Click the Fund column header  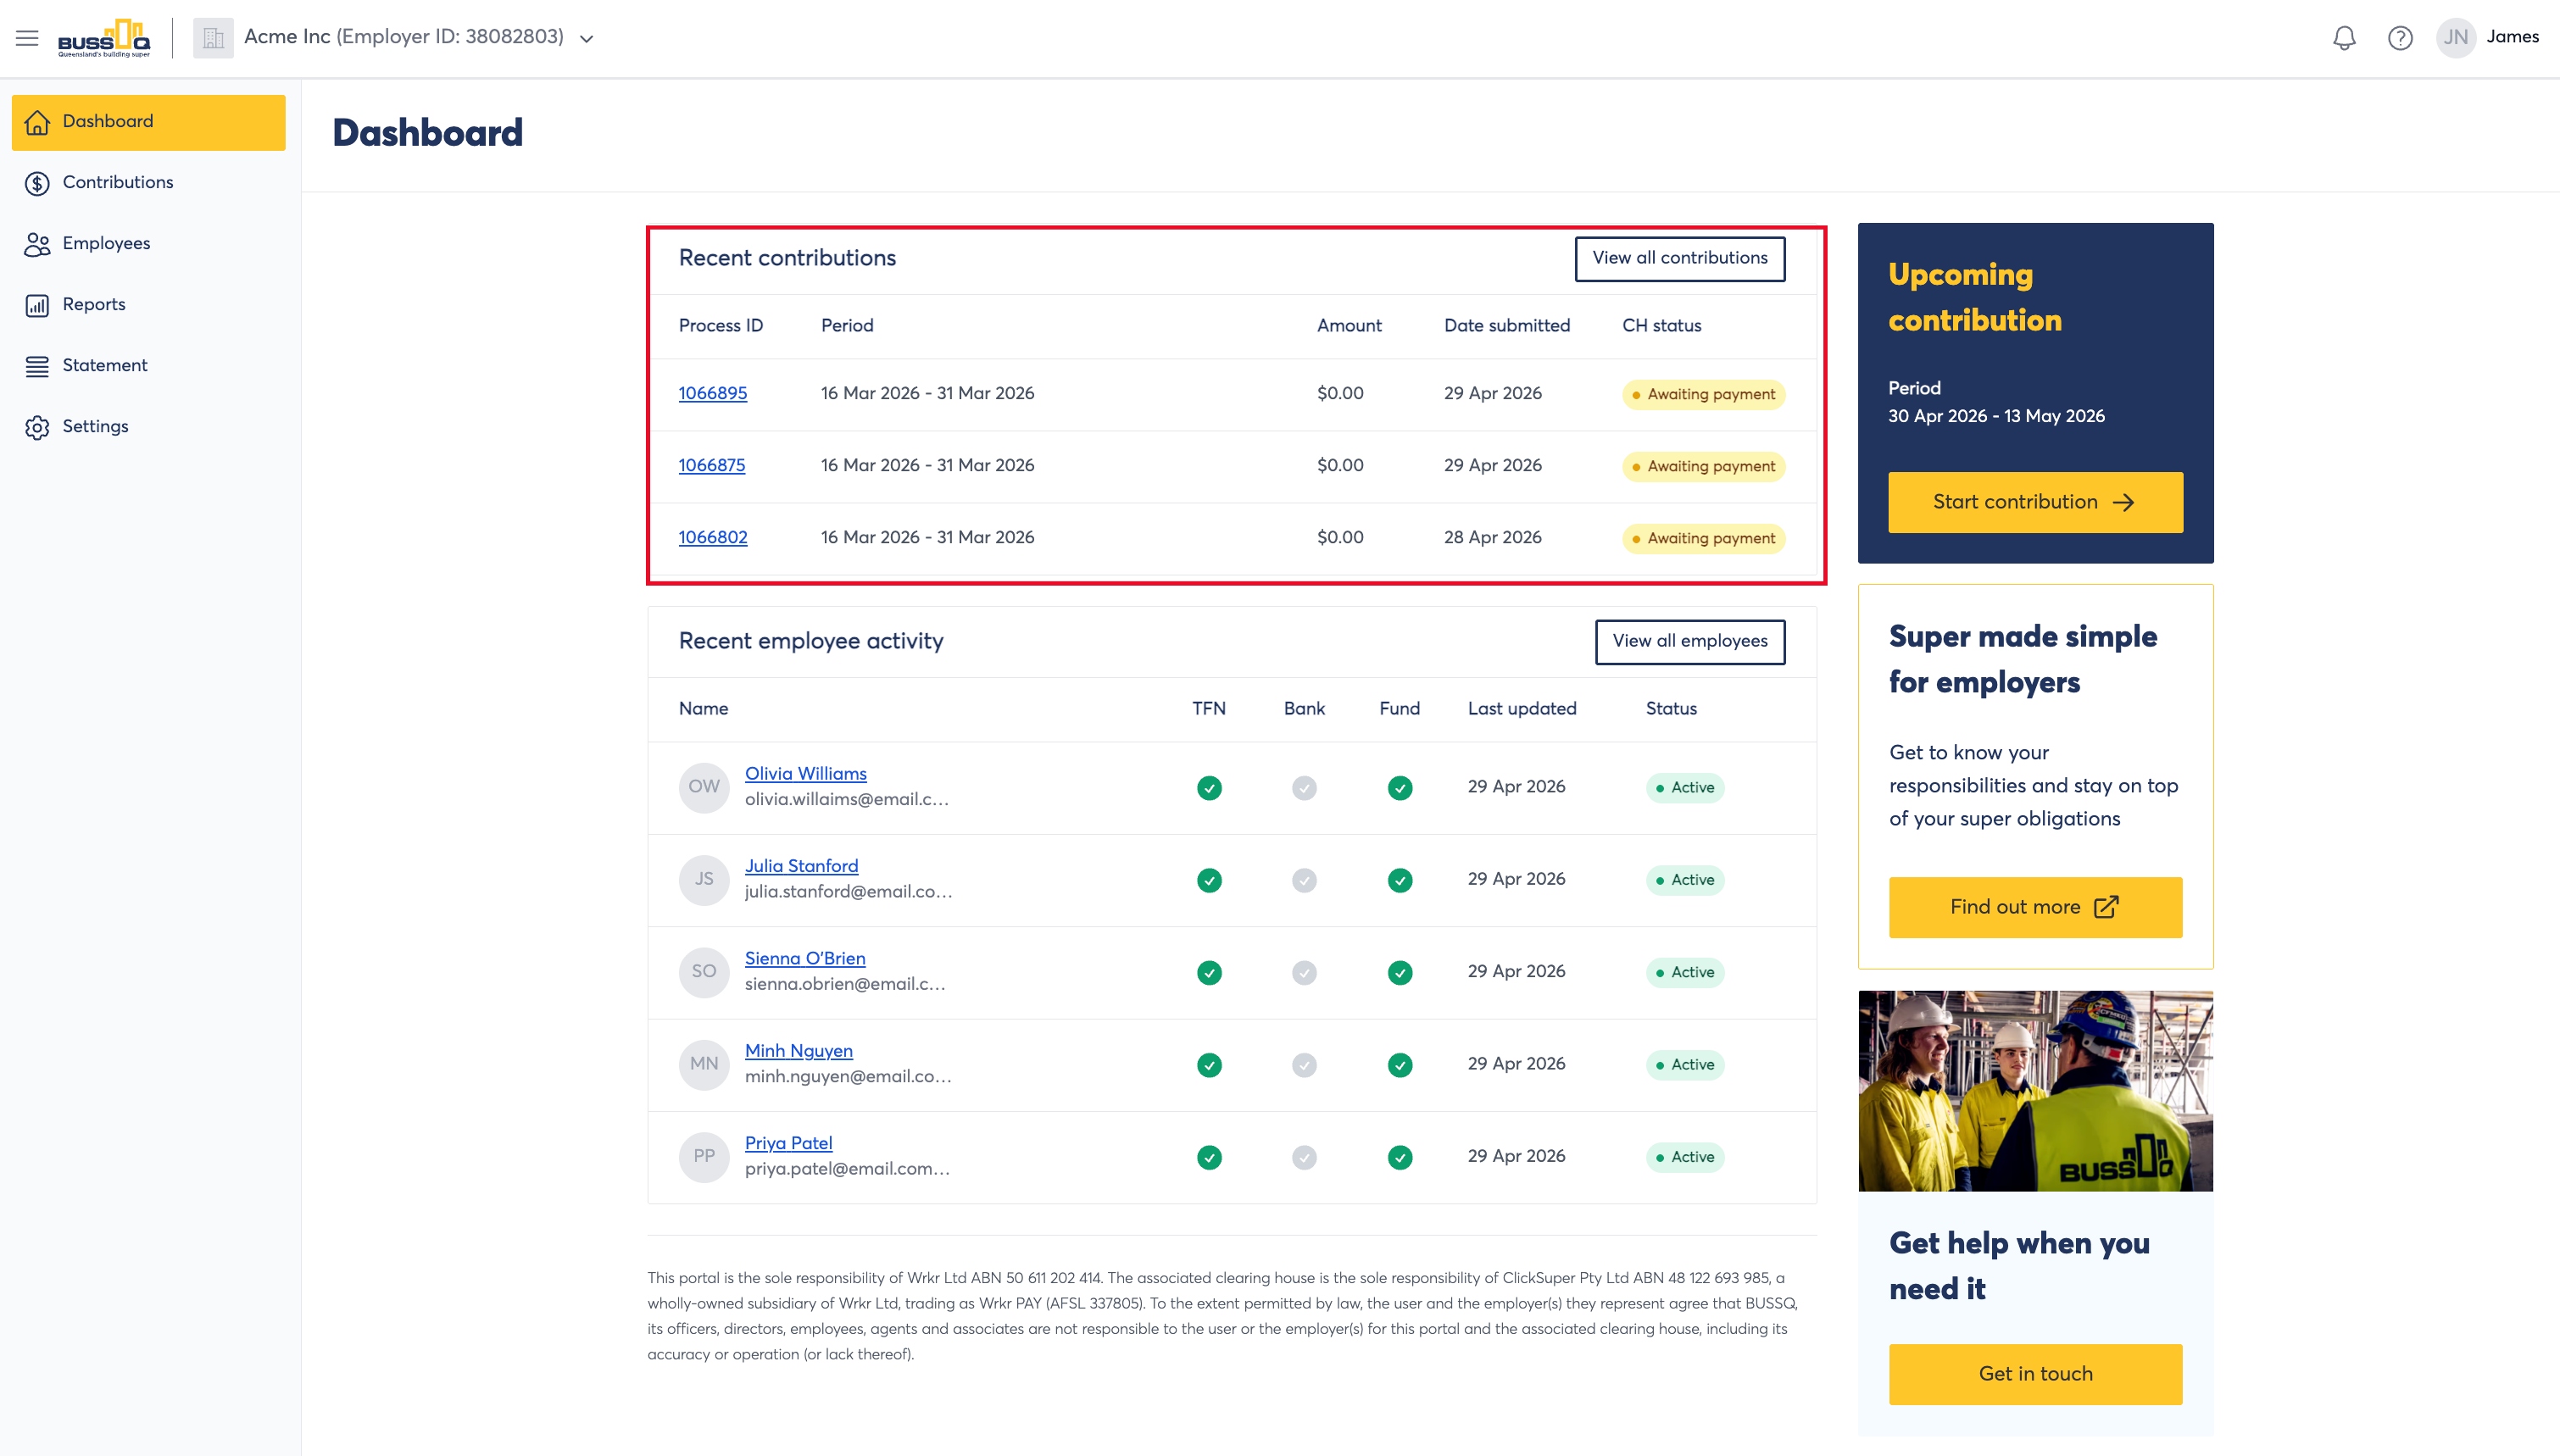1399,709
